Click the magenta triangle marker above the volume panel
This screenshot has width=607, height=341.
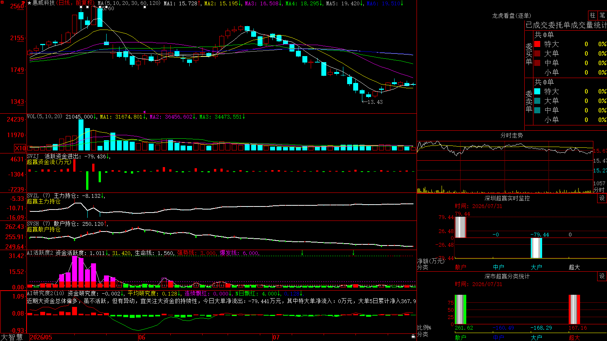[144, 112]
